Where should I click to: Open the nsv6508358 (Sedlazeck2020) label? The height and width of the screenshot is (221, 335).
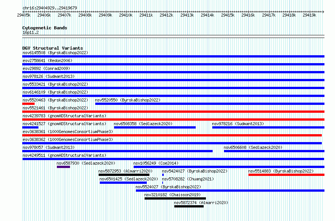(143, 124)
